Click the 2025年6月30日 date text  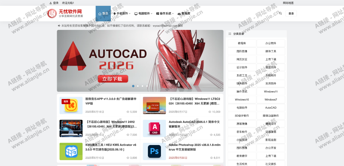178,158
